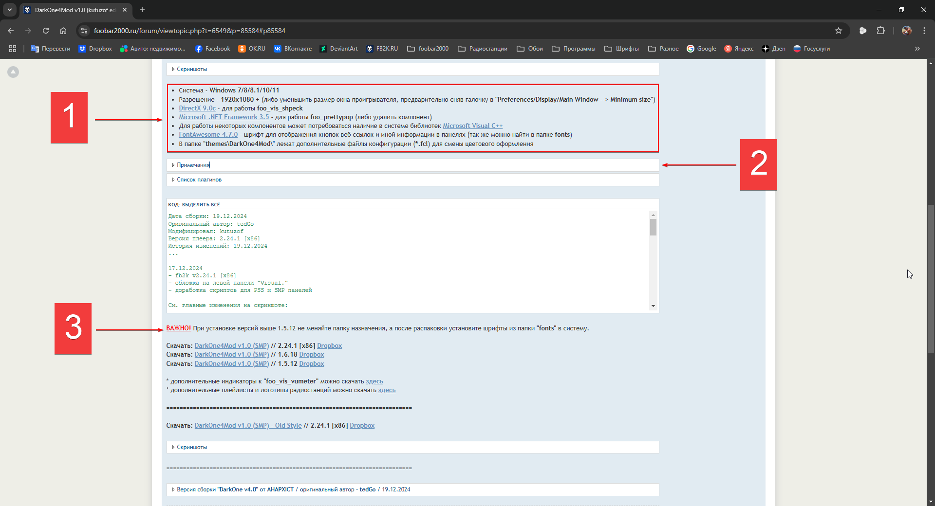The width and height of the screenshot is (935, 506).
Task: Click the apps grid icon in bookmarks bar
Action: (13, 49)
